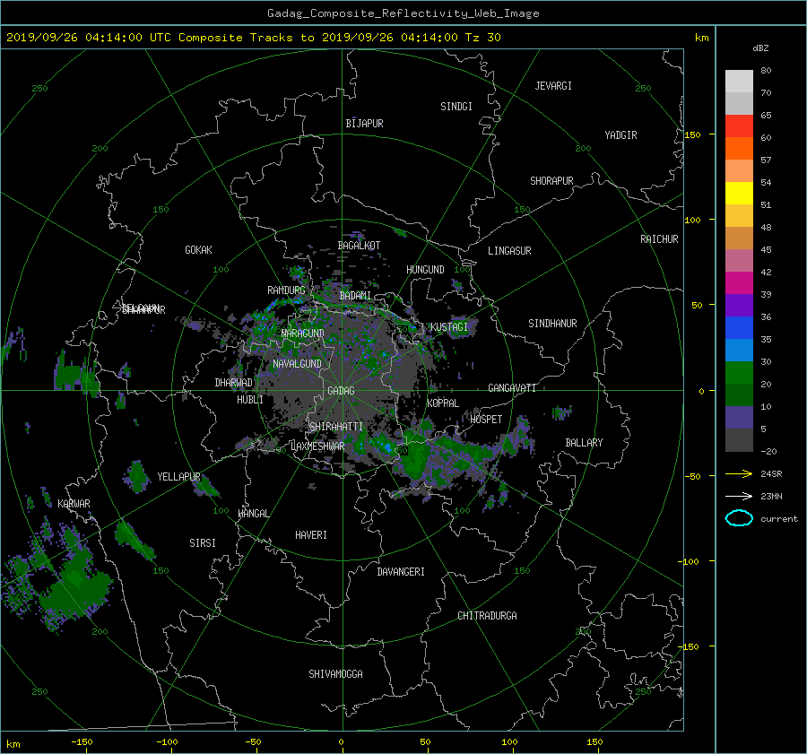Click the HAVERI city label
The width and height of the screenshot is (807, 754).
(311, 535)
